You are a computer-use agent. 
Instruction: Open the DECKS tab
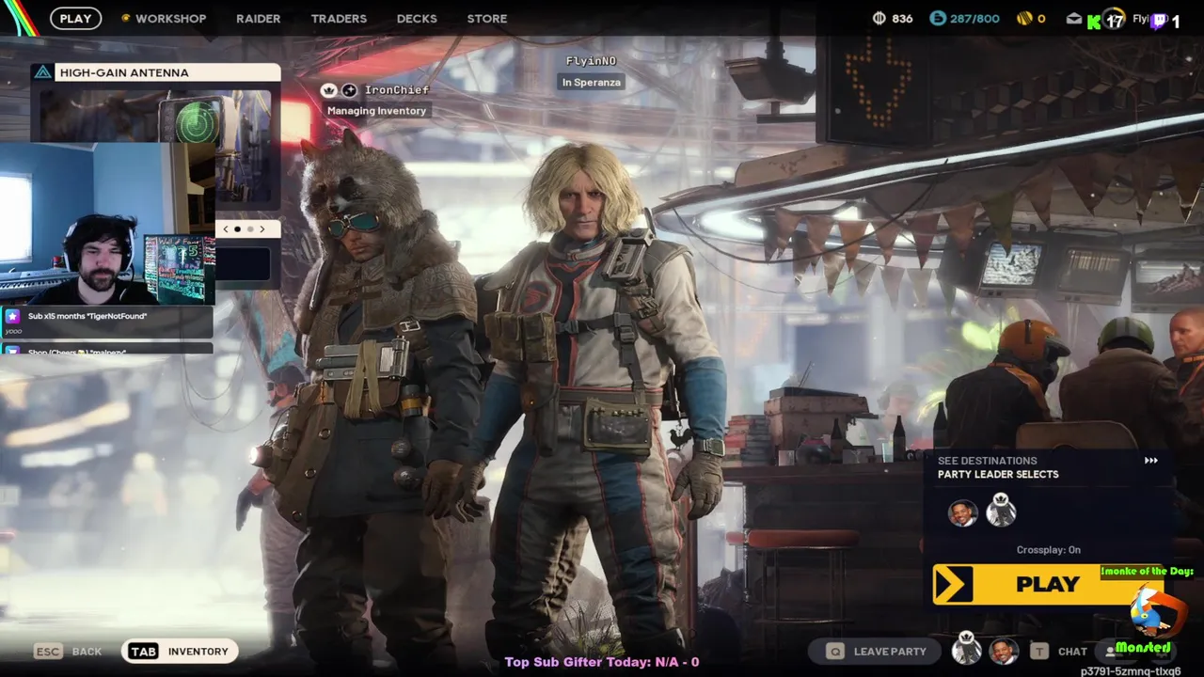coord(417,18)
